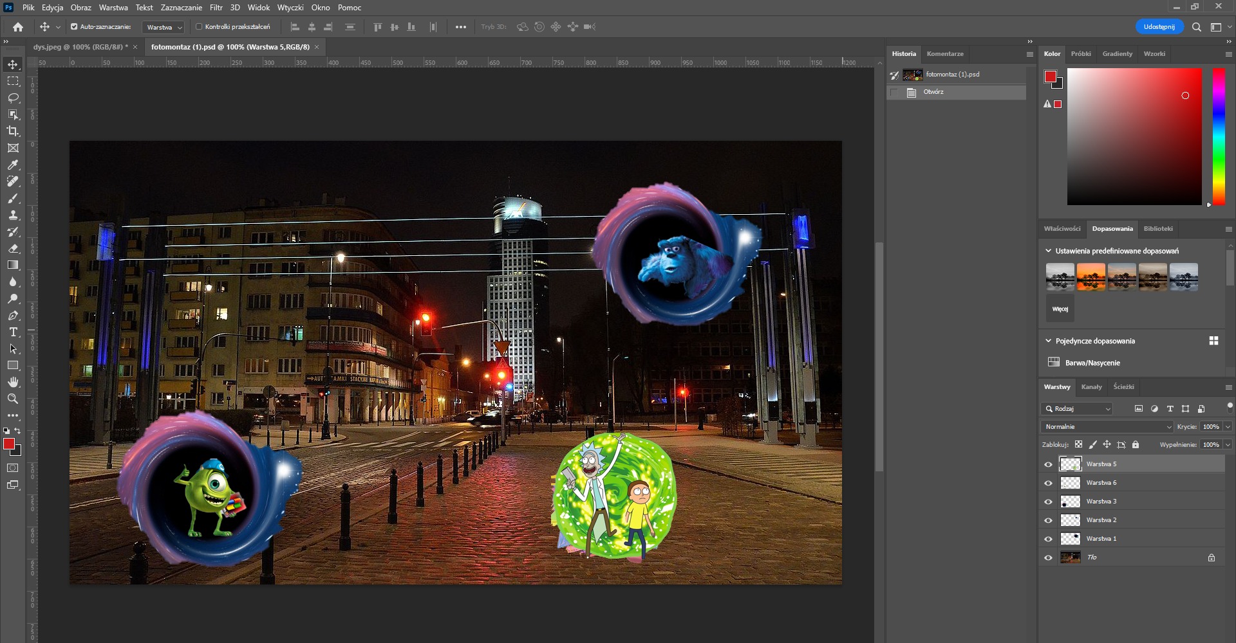Image resolution: width=1236 pixels, height=643 pixels.
Task: Select the Type tool
Action: 13,333
